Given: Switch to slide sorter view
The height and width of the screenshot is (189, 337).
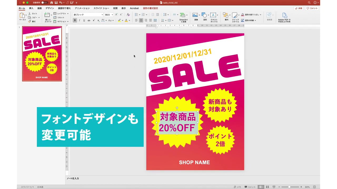Looking at the screenshot, I should 267,187.
